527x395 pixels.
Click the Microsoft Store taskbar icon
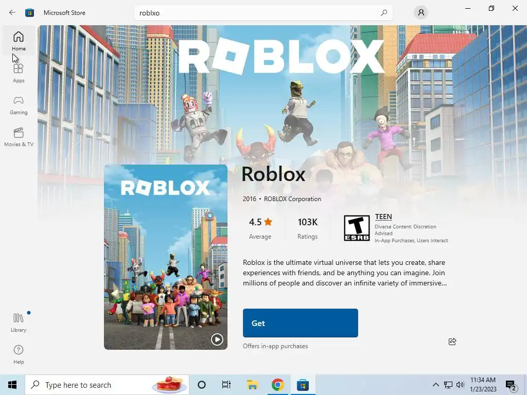pos(303,385)
